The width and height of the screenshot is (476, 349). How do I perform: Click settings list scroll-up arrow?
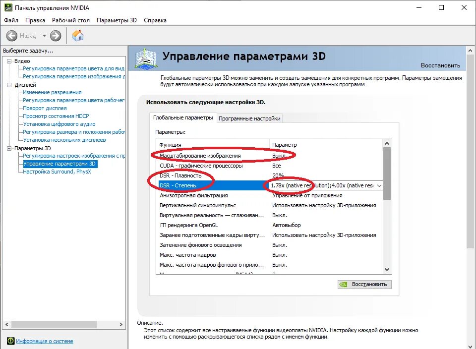(387, 143)
